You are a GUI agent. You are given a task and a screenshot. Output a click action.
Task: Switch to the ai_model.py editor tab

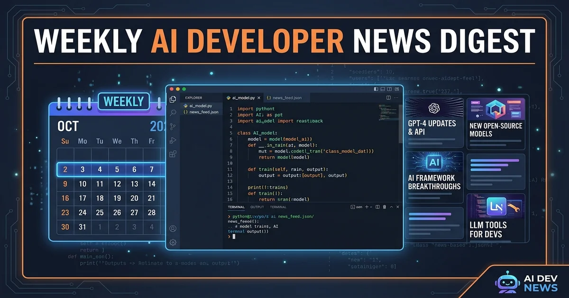click(x=244, y=98)
